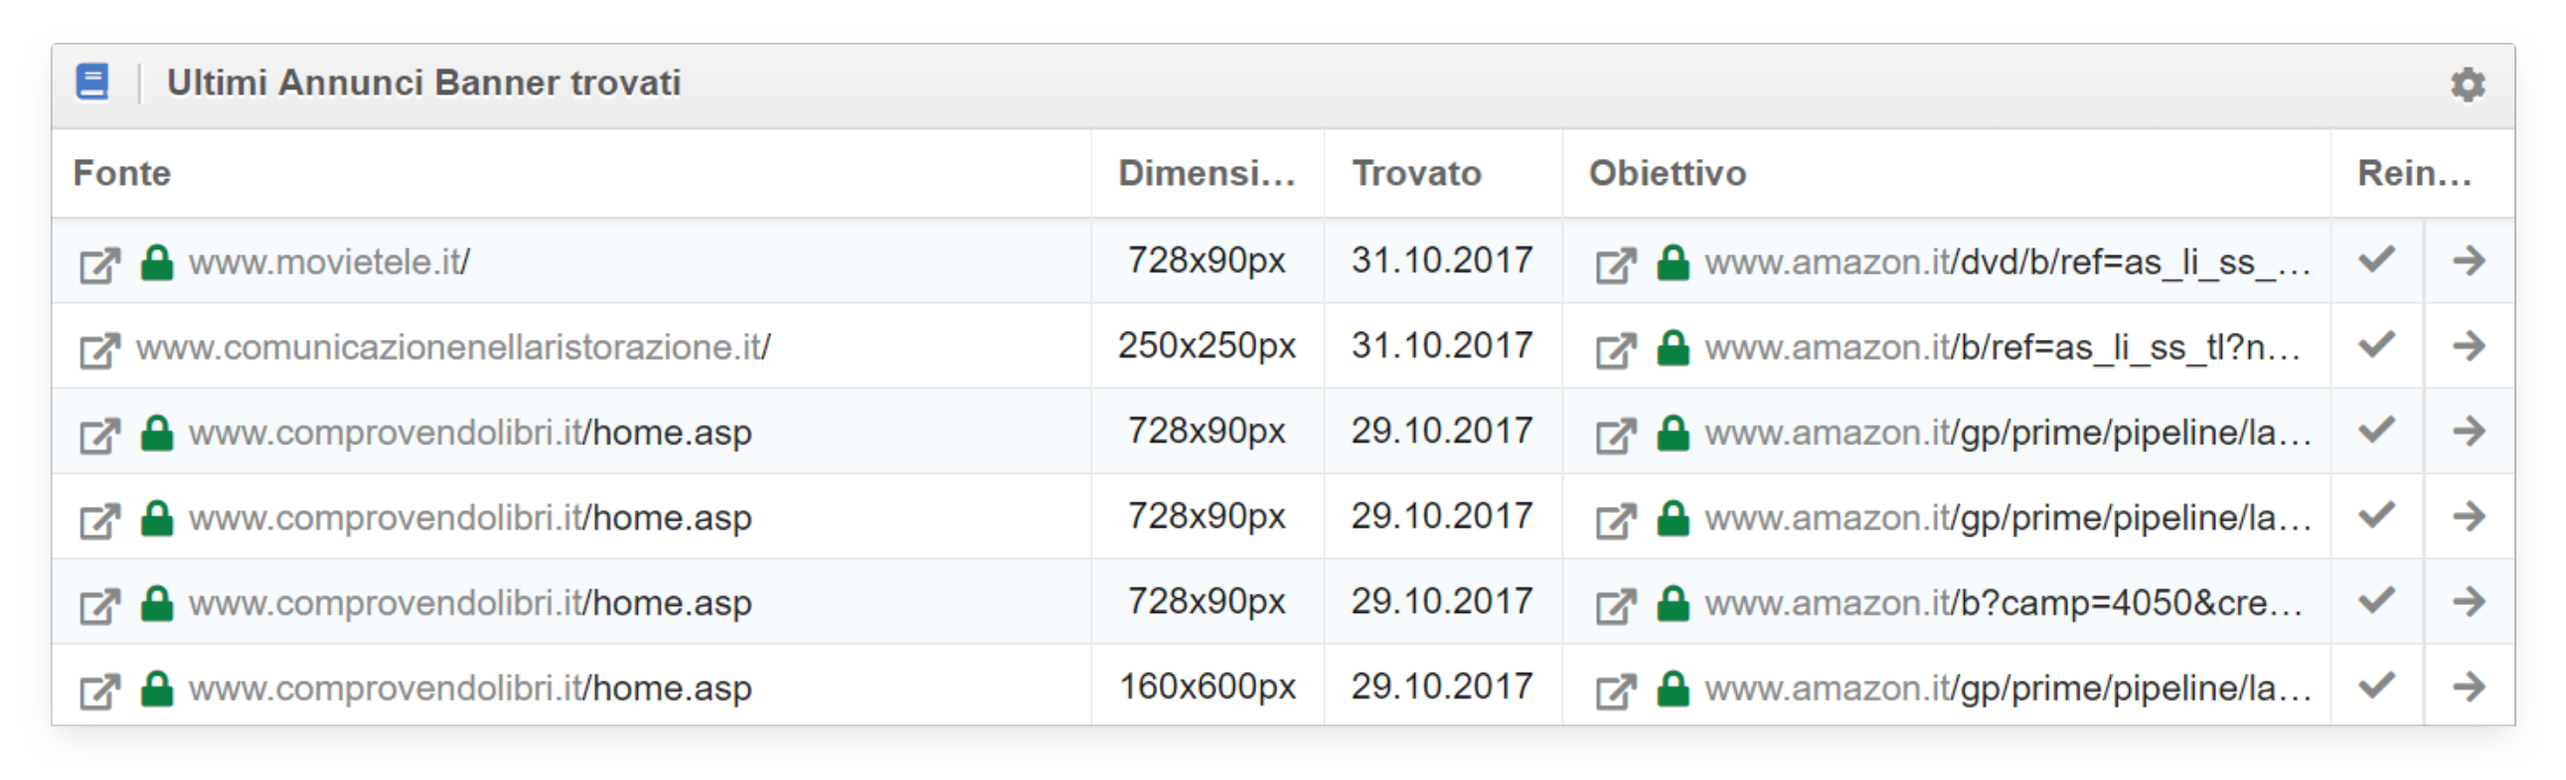Image resolution: width=2566 pixels, height=780 pixels.
Task: Open the www.movietele.it/ link
Action: [x=329, y=263]
